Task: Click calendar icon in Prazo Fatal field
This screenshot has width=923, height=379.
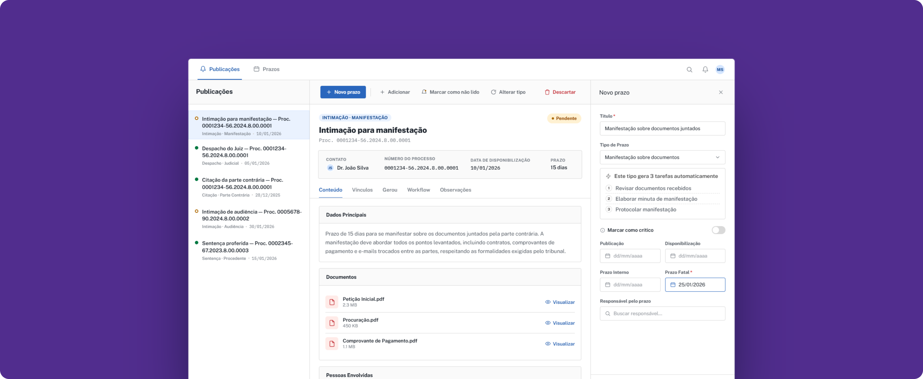Action: pos(673,285)
